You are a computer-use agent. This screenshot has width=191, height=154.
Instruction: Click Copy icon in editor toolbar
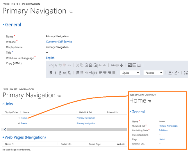click(x=82, y=65)
